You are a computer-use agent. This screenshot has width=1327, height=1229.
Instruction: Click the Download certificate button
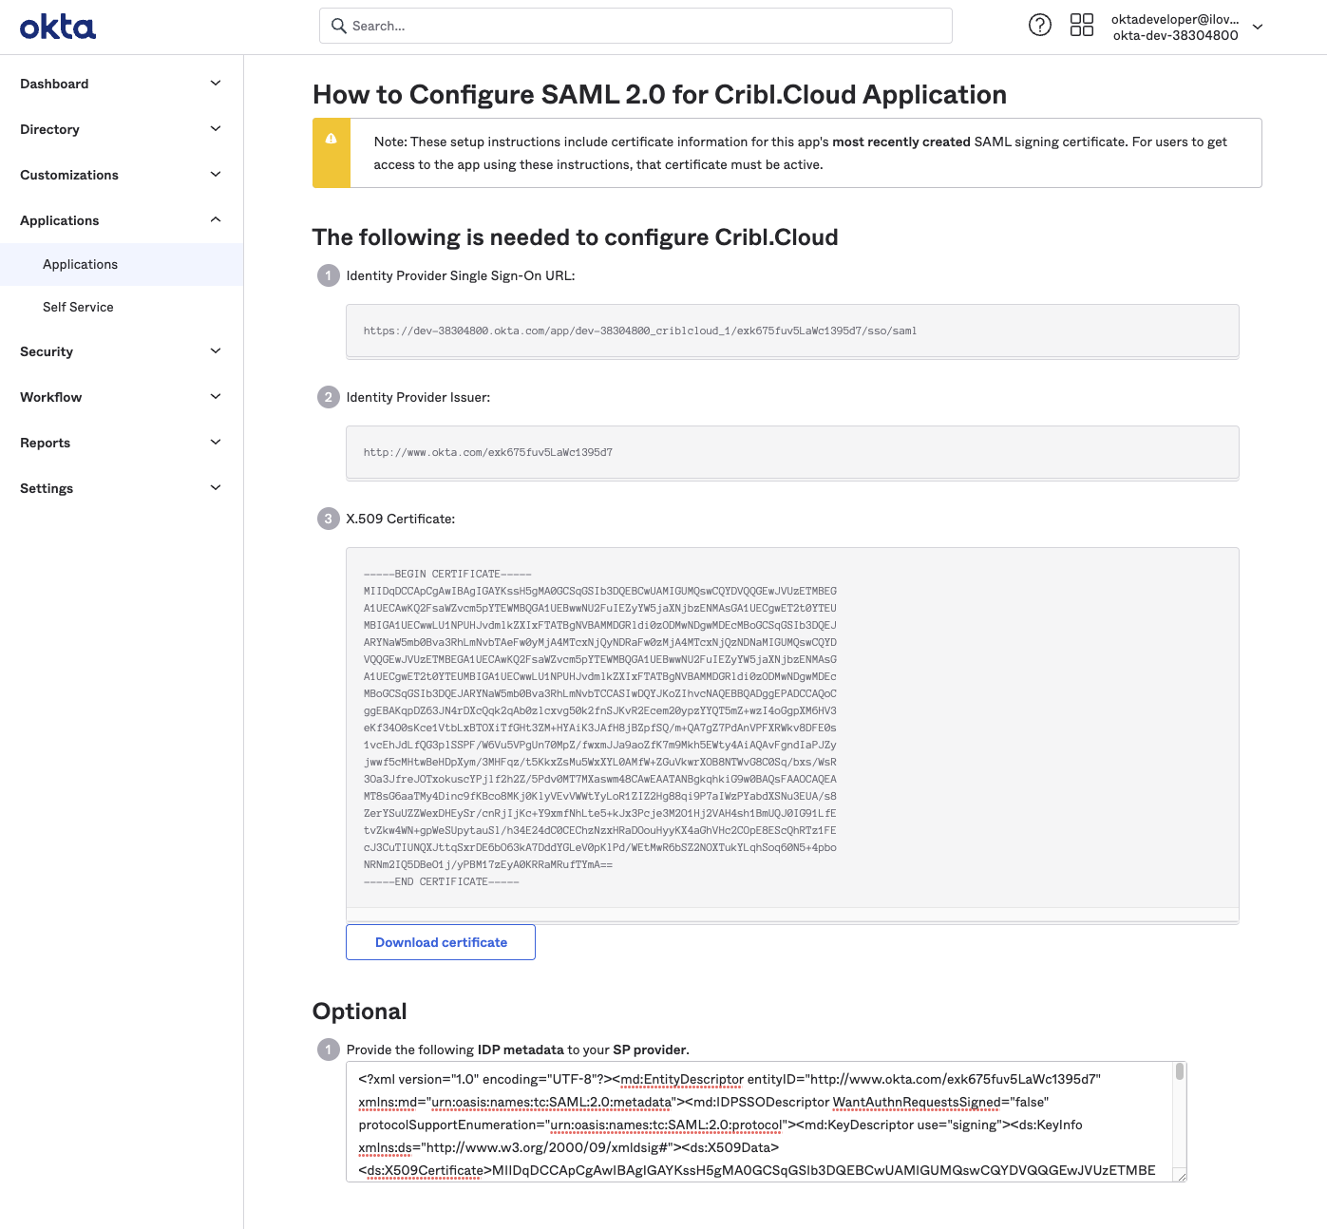pos(440,941)
